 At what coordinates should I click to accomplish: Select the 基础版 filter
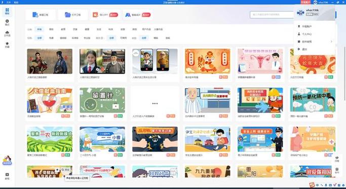pyautogui.click(x=63, y=38)
